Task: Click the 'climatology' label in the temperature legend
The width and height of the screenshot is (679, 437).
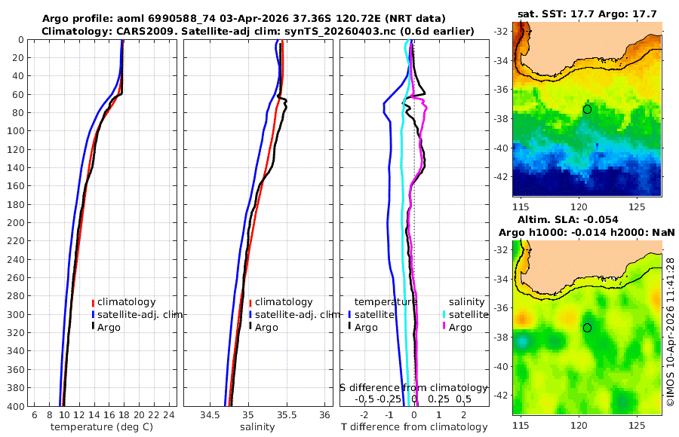Action: (127, 302)
